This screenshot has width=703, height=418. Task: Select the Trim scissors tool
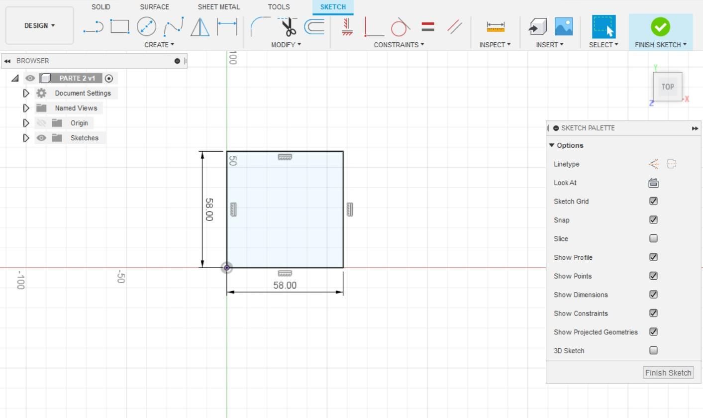pyautogui.click(x=288, y=26)
